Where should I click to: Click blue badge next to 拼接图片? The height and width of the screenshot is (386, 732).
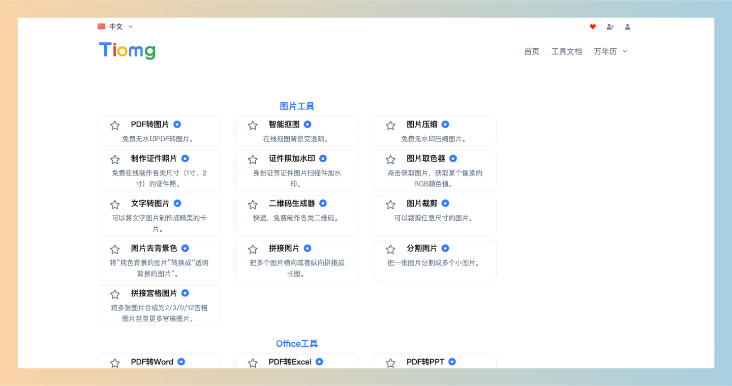coord(308,248)
